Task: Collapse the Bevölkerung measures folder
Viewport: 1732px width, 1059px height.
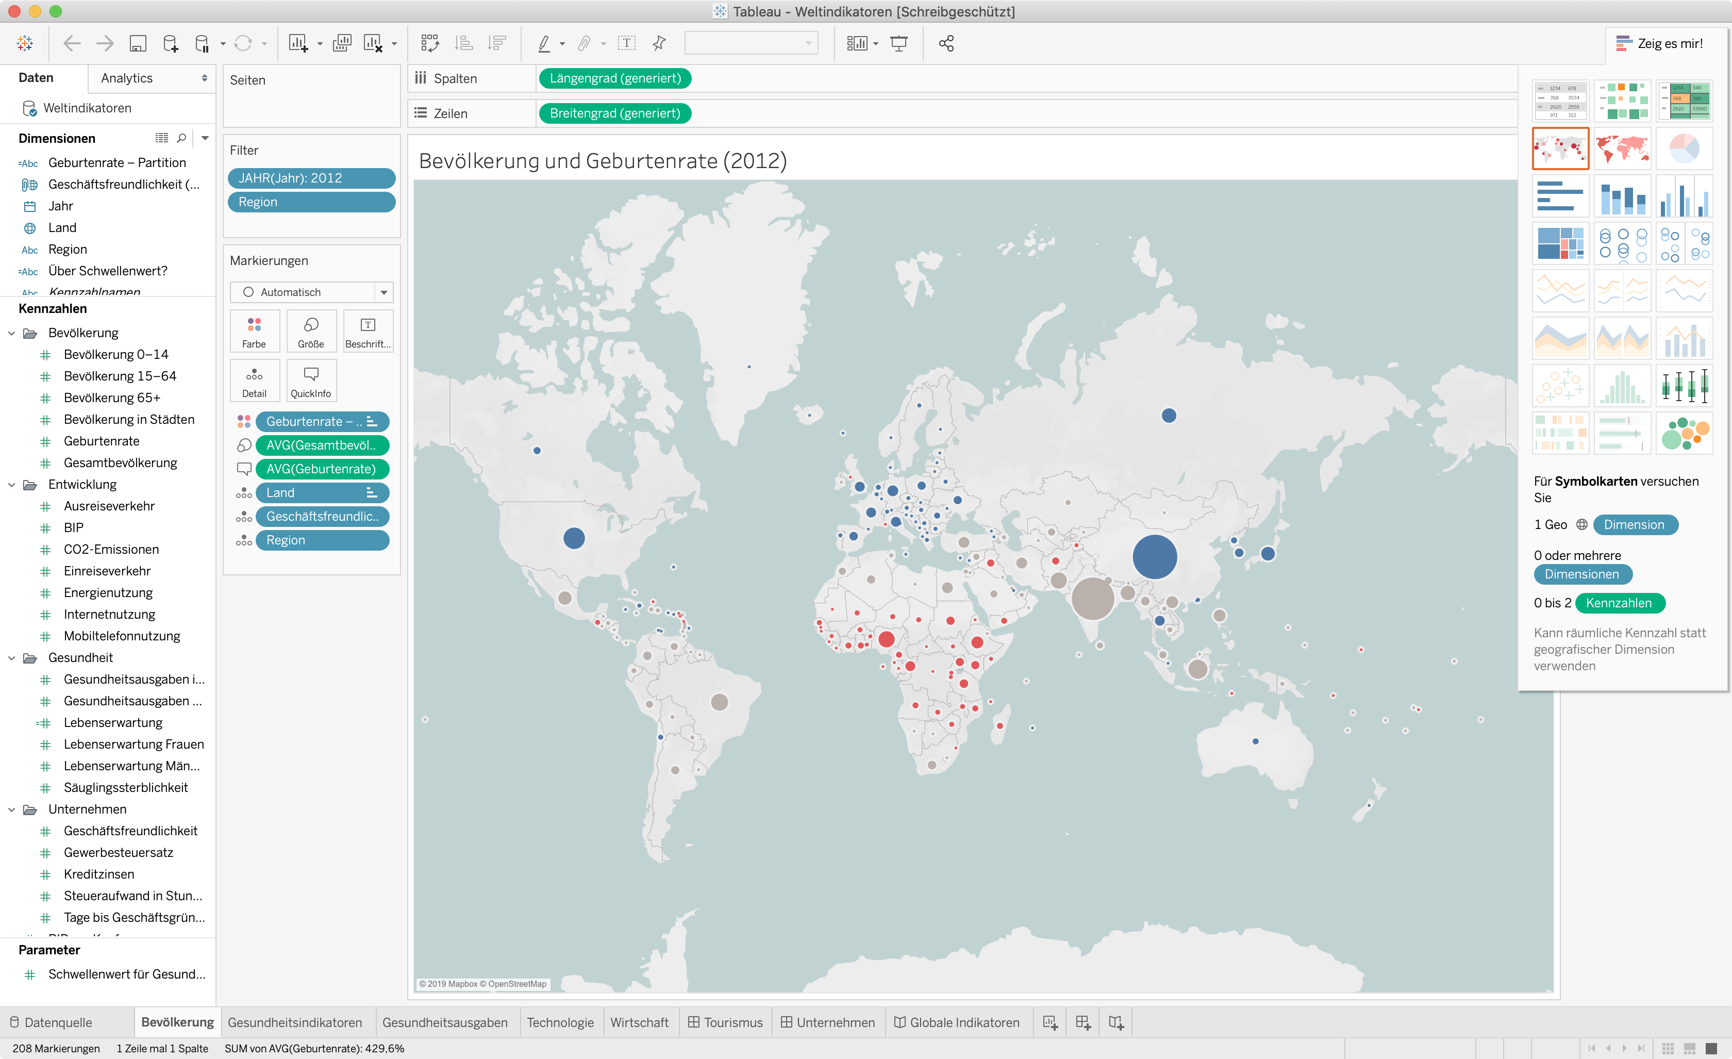Action: pos(12,333)
